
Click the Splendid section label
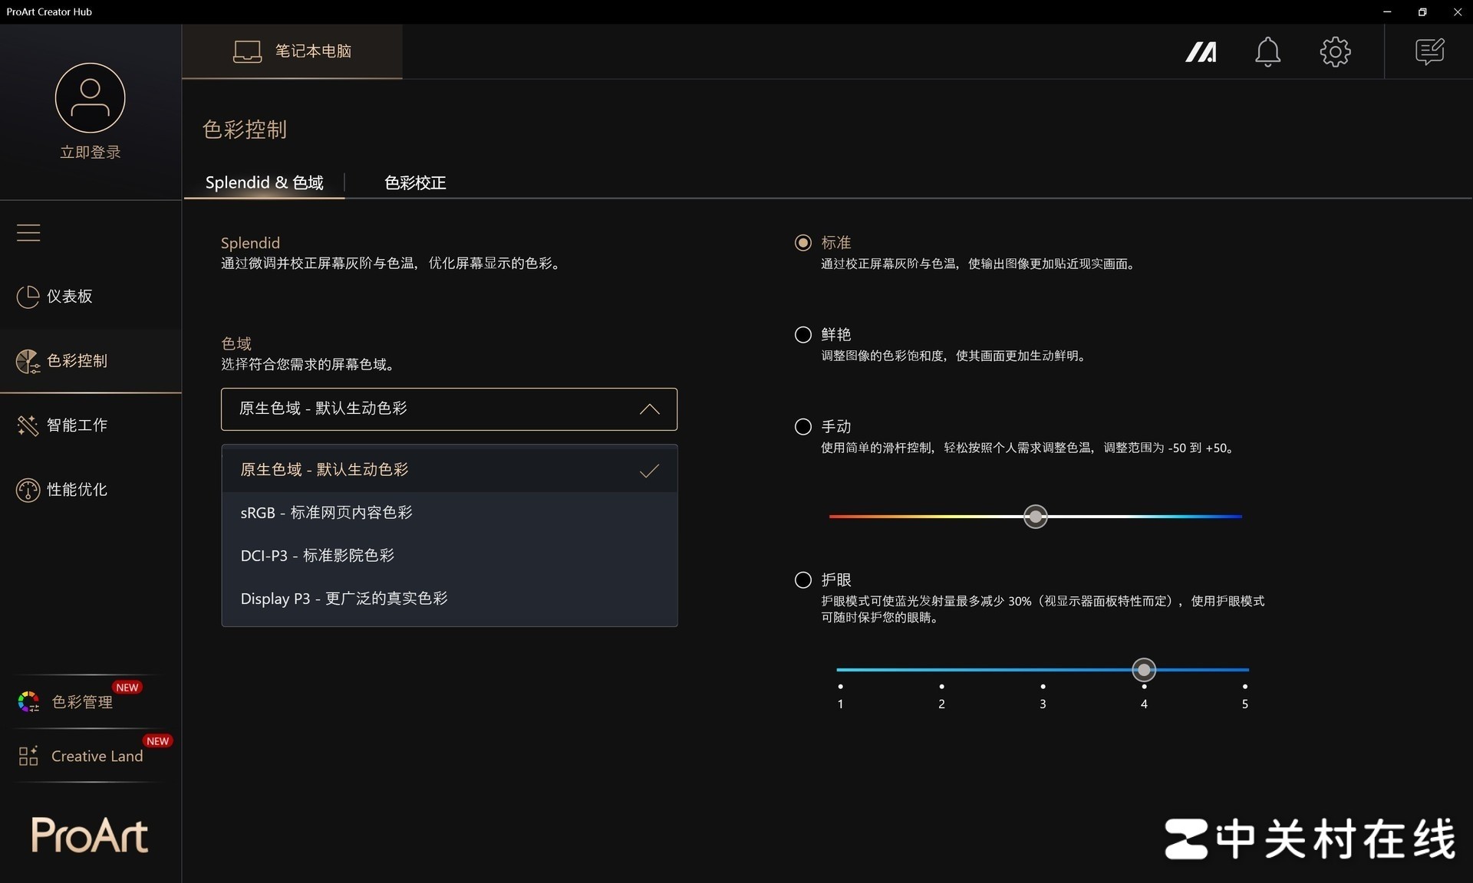(x=250, y=243)
